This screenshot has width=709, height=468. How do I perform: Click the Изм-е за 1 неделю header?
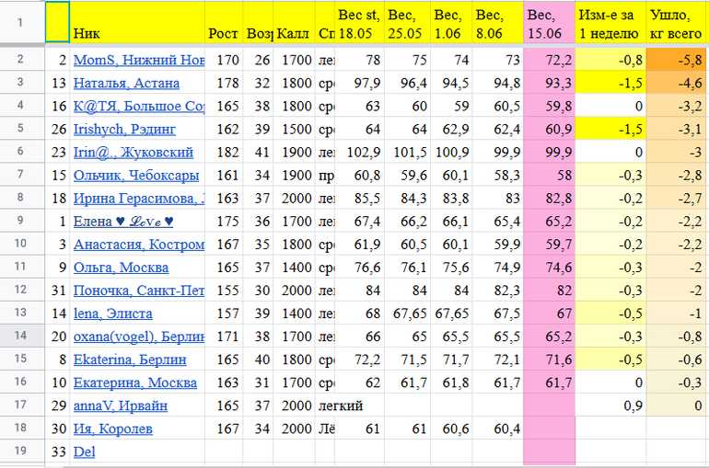pos(609,23)
